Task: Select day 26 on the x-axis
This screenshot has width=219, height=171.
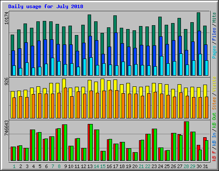Action: [x=173, y=166]
